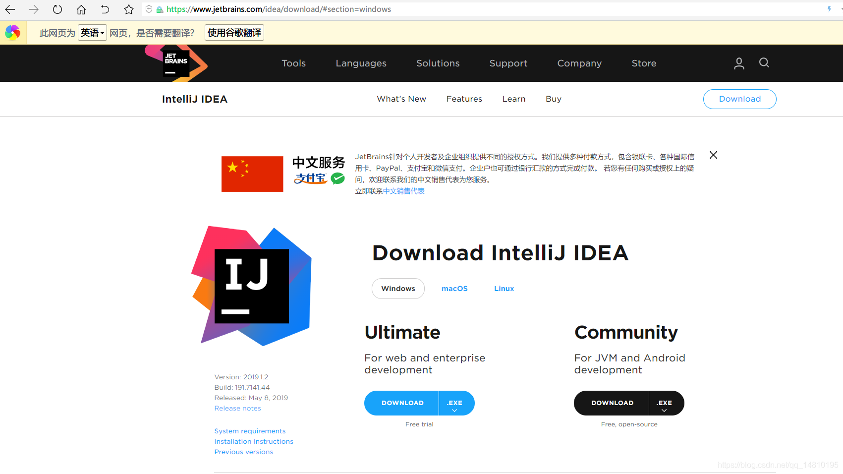Open System requirements link
The width and height of the screenshot is (843, 474).
click(x=250, y=431)
